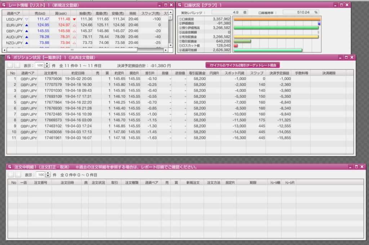Go to next page in ポジション状況 panel
The width and height of the screenshot is (369, 245).
(x=18, y=65)
